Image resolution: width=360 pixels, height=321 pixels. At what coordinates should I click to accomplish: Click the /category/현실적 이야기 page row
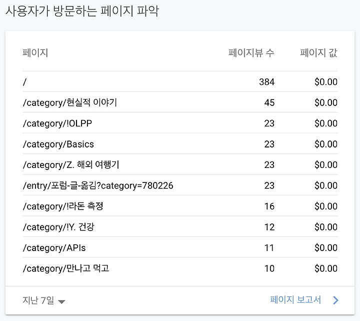pos(180,102)
